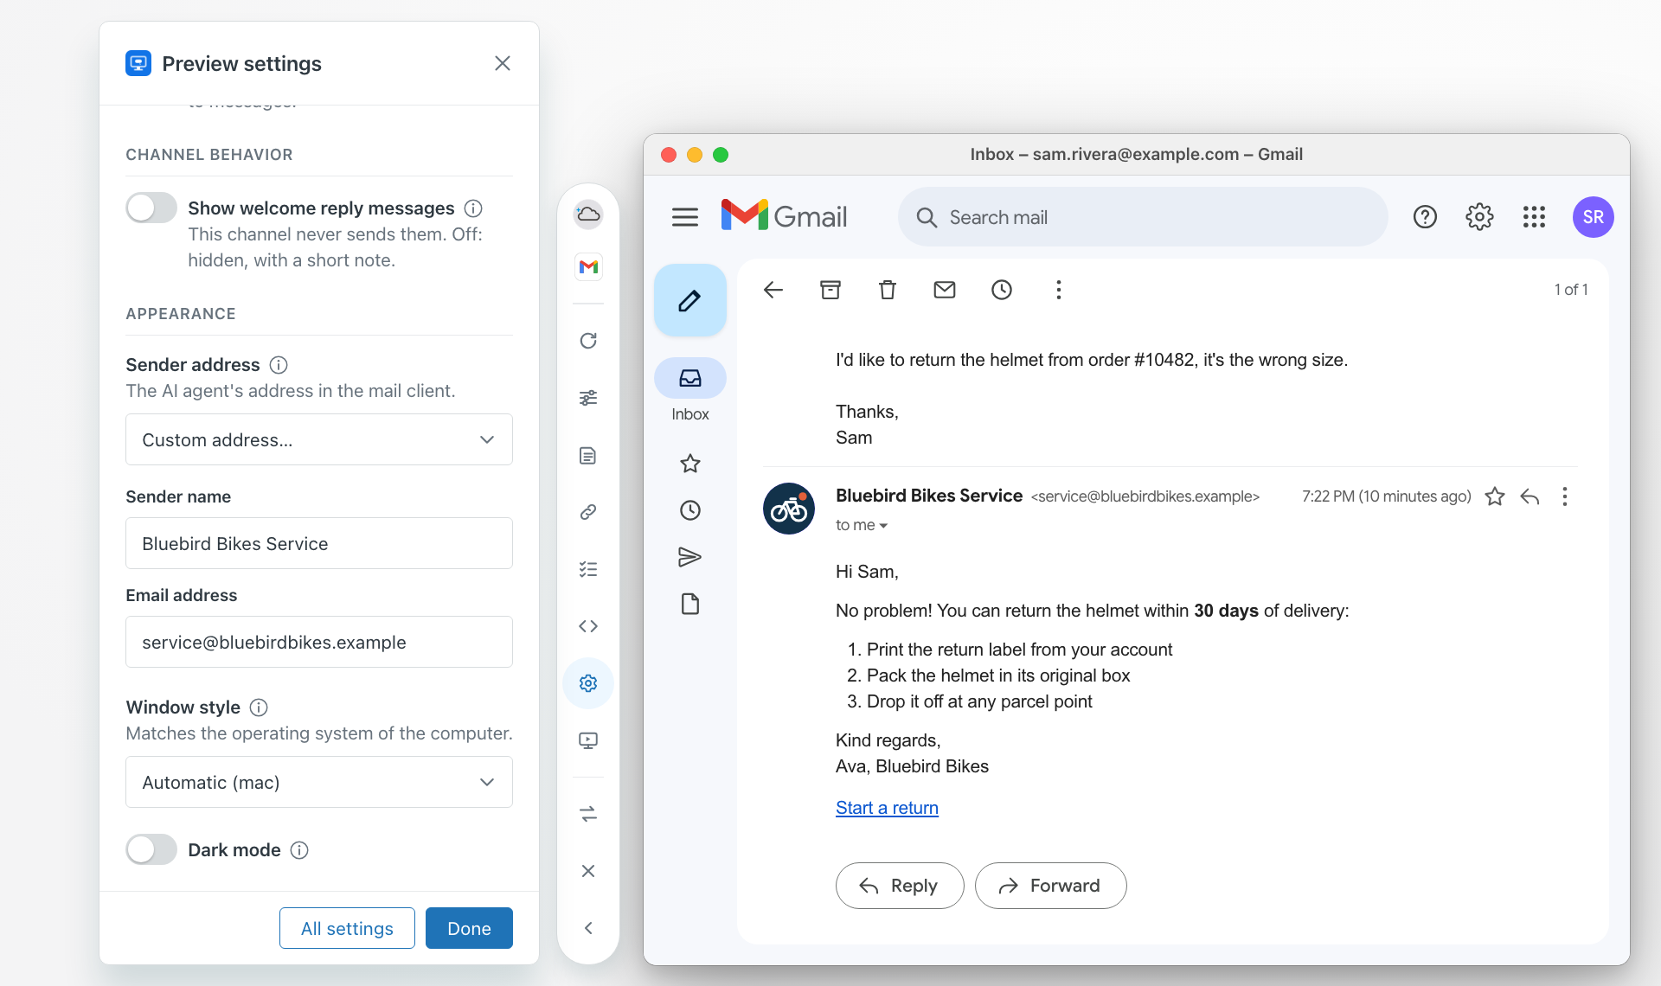Select the cloud icon in the vertical toolbar
The width and height of the screenshot is (1661, 986).
point(588,214)
